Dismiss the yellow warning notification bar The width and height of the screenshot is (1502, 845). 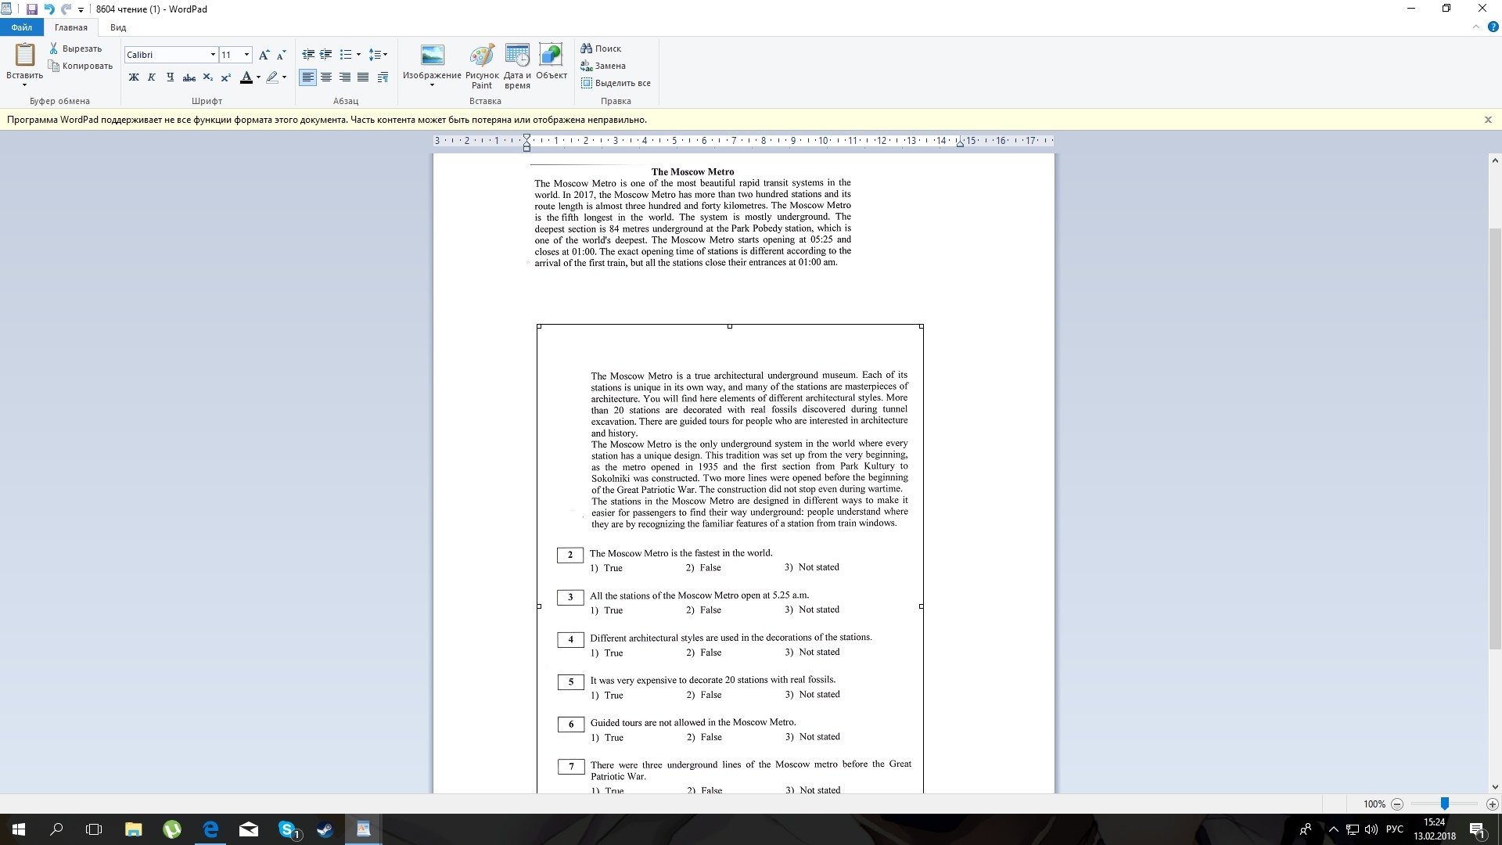pyautogui.click(x=1488, y=120)
